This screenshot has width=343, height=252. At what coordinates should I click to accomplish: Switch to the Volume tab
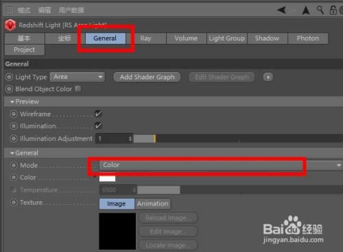click(186, 38)
